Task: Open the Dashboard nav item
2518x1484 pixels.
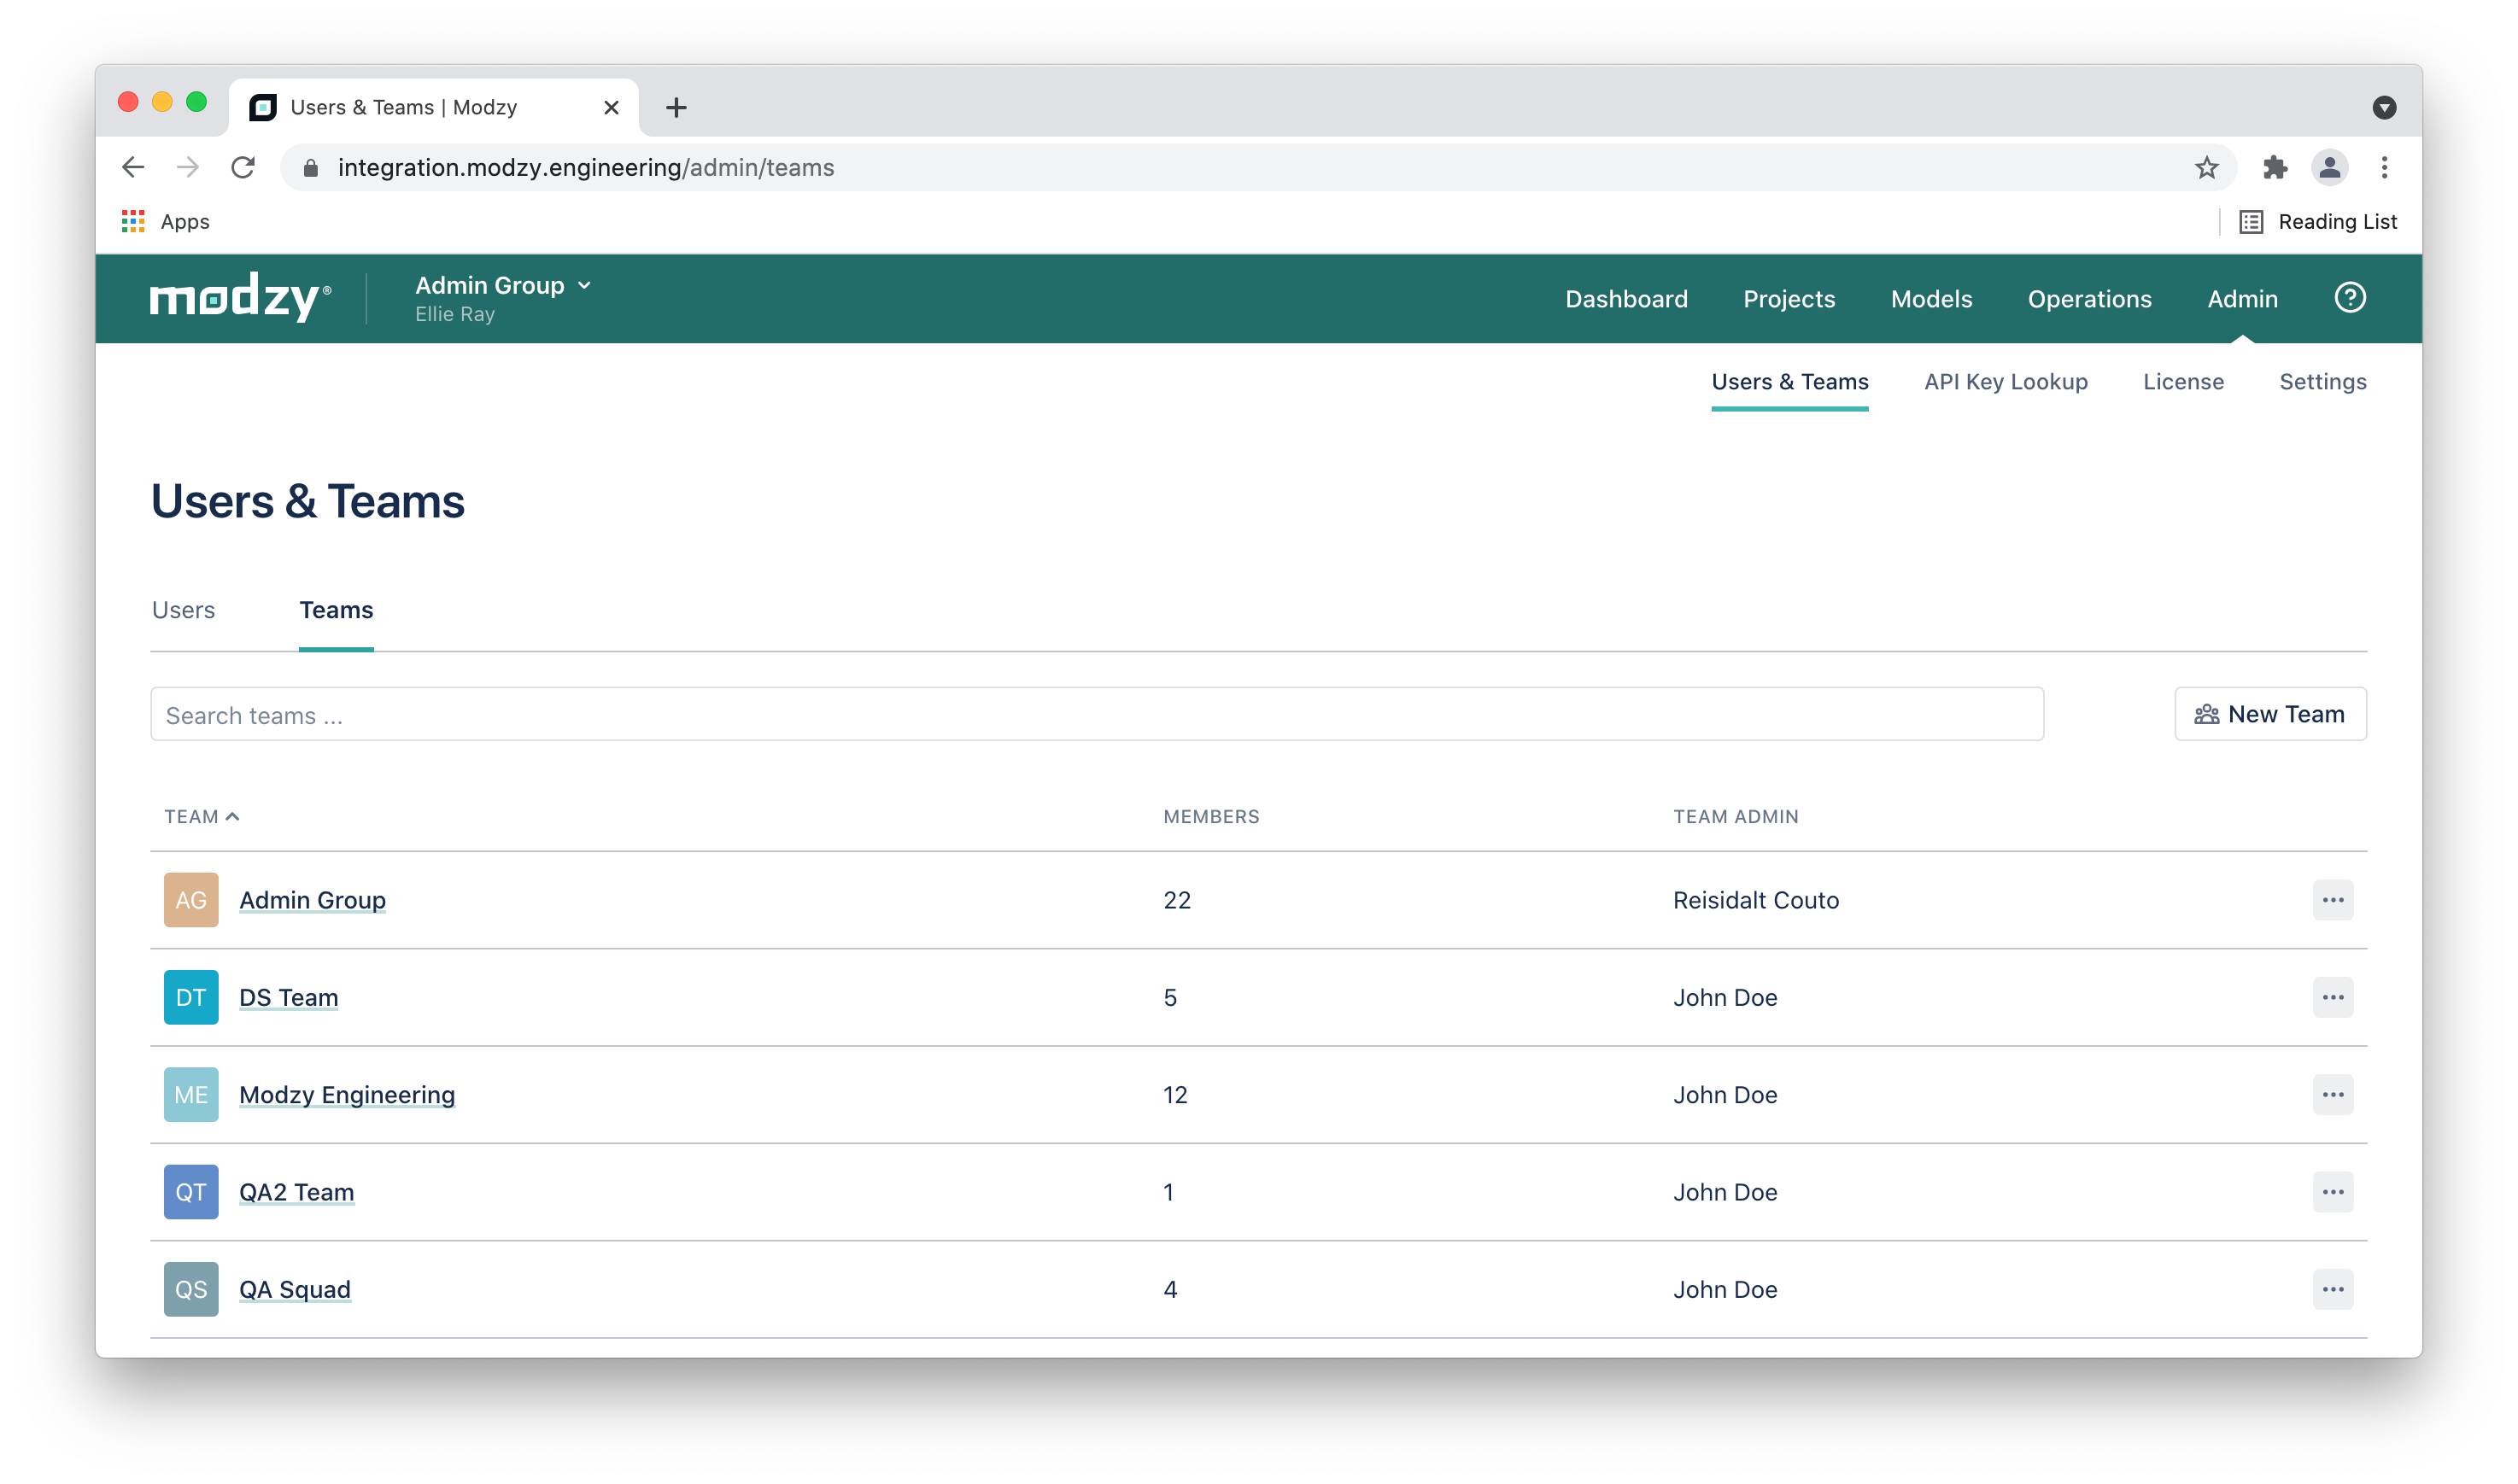Action: 1626,298
